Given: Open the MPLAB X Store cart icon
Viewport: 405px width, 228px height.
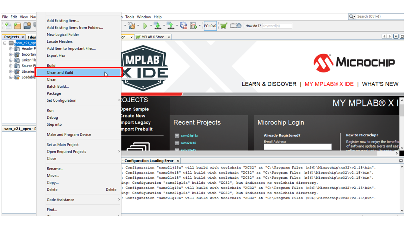Looking at the screenshot, I should (x=224, y=26).
